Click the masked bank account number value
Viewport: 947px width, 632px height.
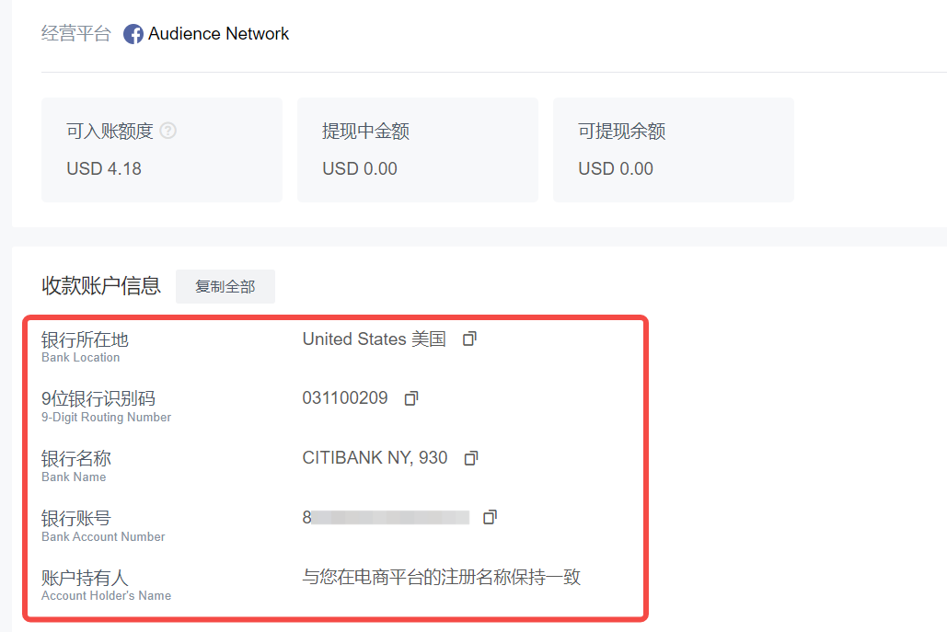(x=386, y=517)
